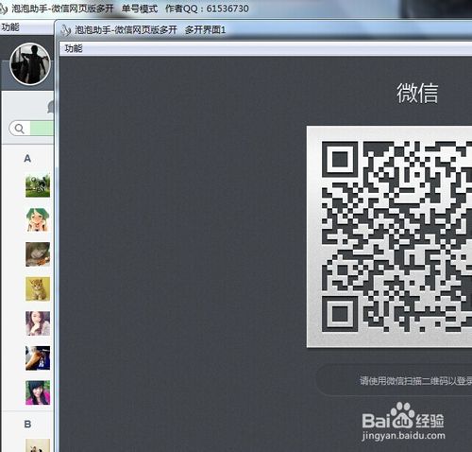Select the contact with purple-tinted girl avatar
Image resolution: width=472 pixels, height=452 pixels.
pos(38,323)
